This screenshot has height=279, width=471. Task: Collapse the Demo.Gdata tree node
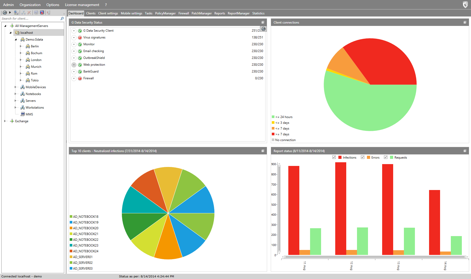point(16,40)
